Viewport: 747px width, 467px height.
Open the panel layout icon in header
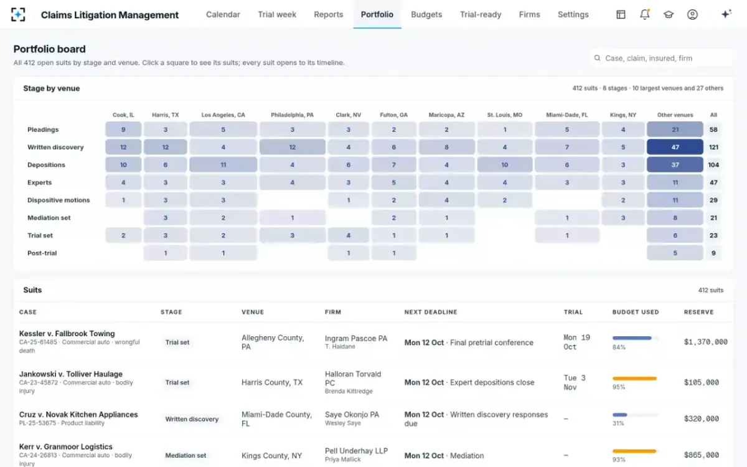point(621,14)
